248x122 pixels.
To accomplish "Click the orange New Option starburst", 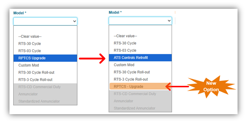I will click(x=211, y=86).
